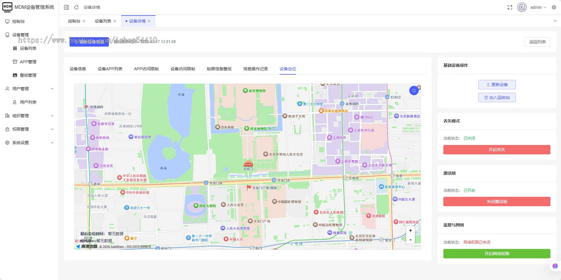The height and width of the screenshot is (280, 561).
Task: Open 设备列表 in the sidebar
Action: (29, 48)
